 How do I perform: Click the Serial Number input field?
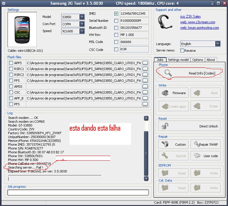tap(134, 21)
